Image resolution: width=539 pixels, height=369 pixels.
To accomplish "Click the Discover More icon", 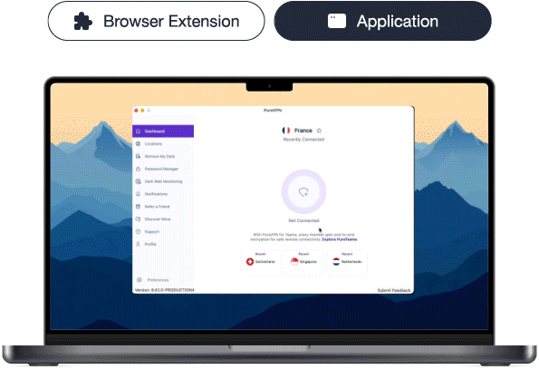I will [139, 219].
